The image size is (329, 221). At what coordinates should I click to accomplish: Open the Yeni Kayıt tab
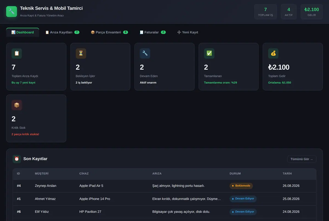[x=188, y=32]
